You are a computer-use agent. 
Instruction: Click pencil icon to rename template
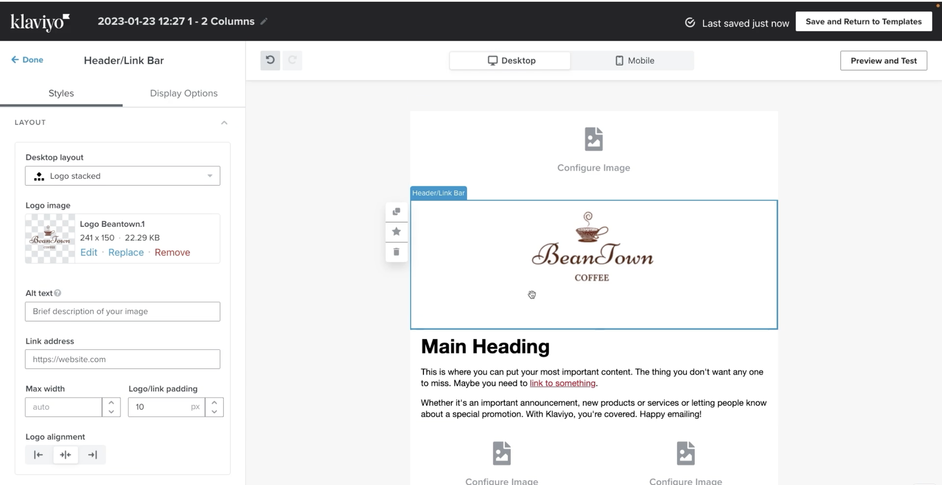tap(264, 21)
